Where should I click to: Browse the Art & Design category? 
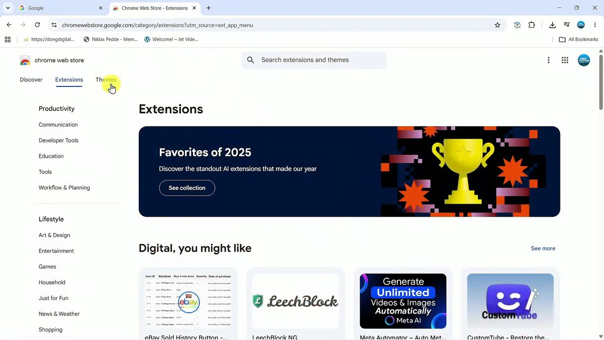tap(54, 235)
